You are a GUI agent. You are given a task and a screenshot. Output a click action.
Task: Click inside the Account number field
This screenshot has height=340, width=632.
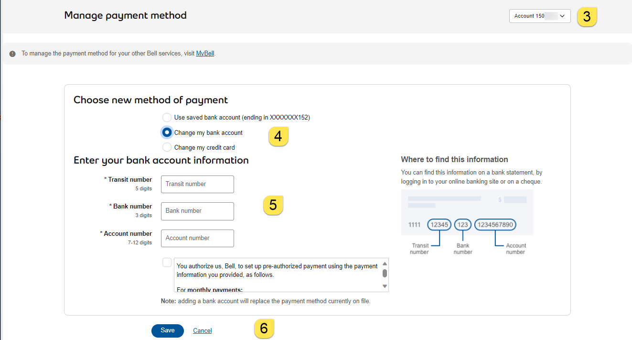click(x=197, y=238)
